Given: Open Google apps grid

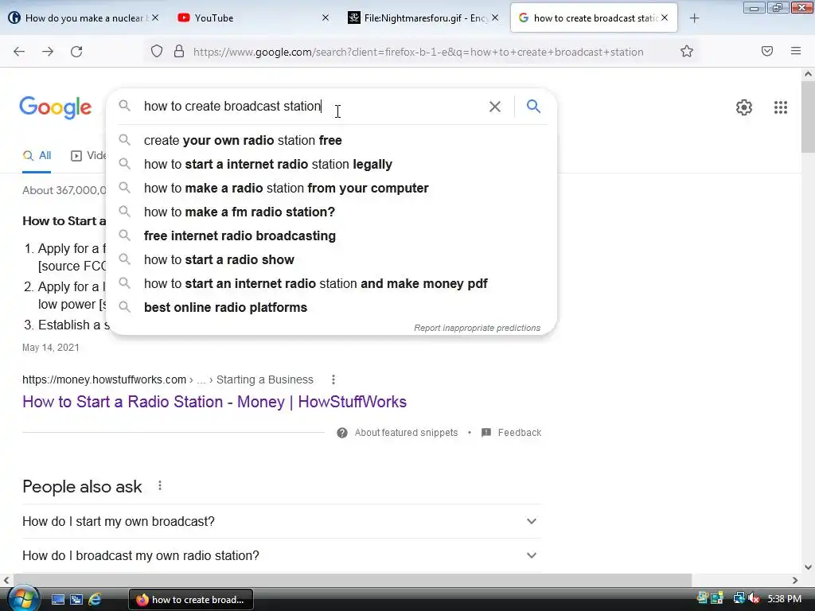Looking at the screenshot, I should (780, 107).
